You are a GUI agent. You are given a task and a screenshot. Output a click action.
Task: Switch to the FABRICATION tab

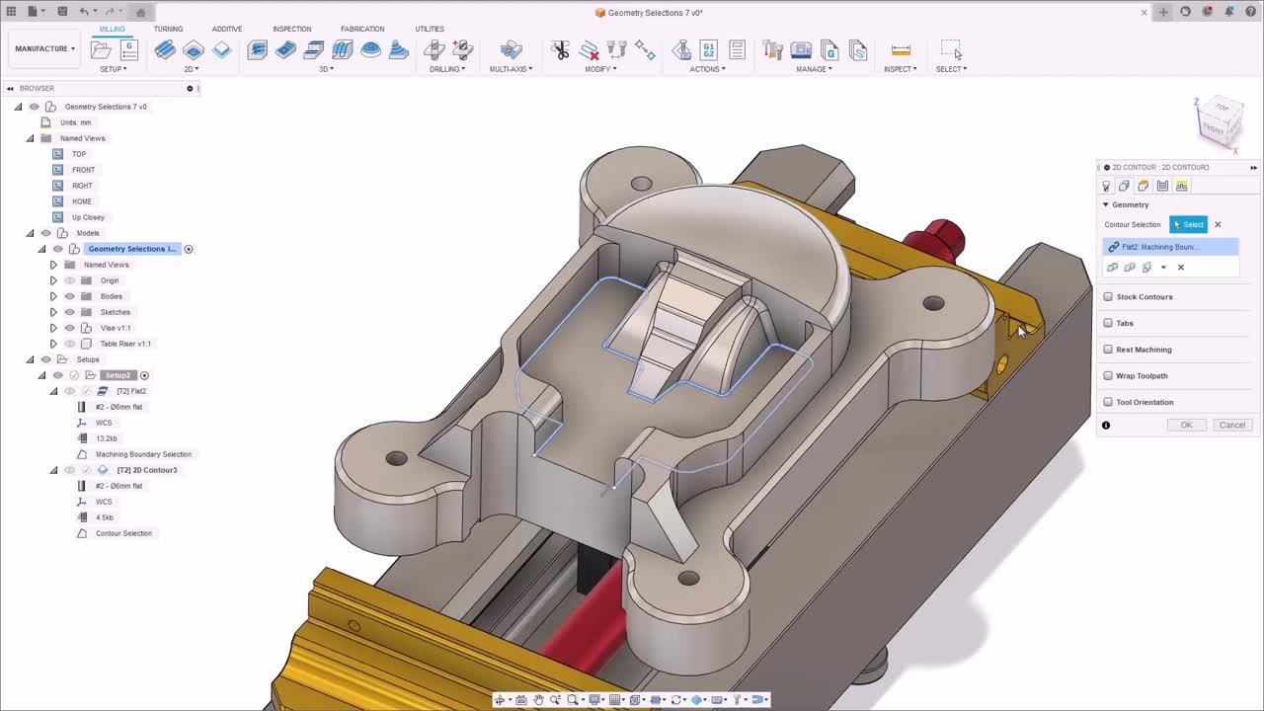pos(362,29)
